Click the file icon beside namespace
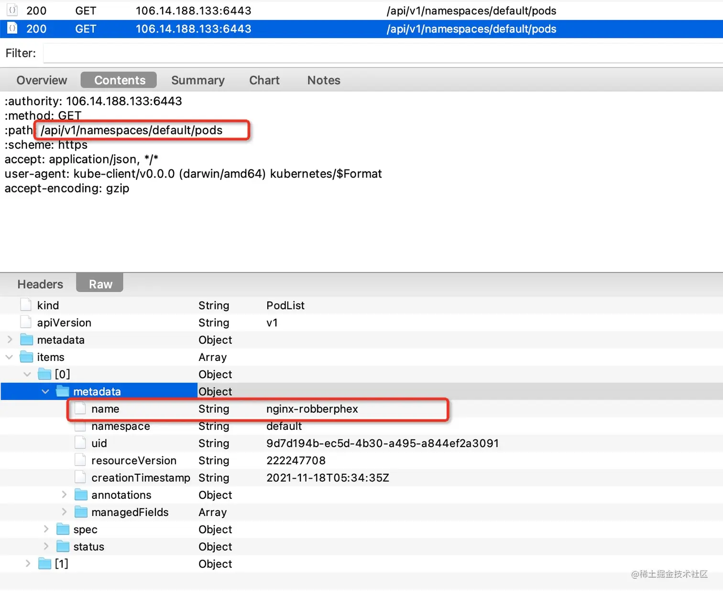This screenshot has height=594, width=723. click(x=80, y=426)
